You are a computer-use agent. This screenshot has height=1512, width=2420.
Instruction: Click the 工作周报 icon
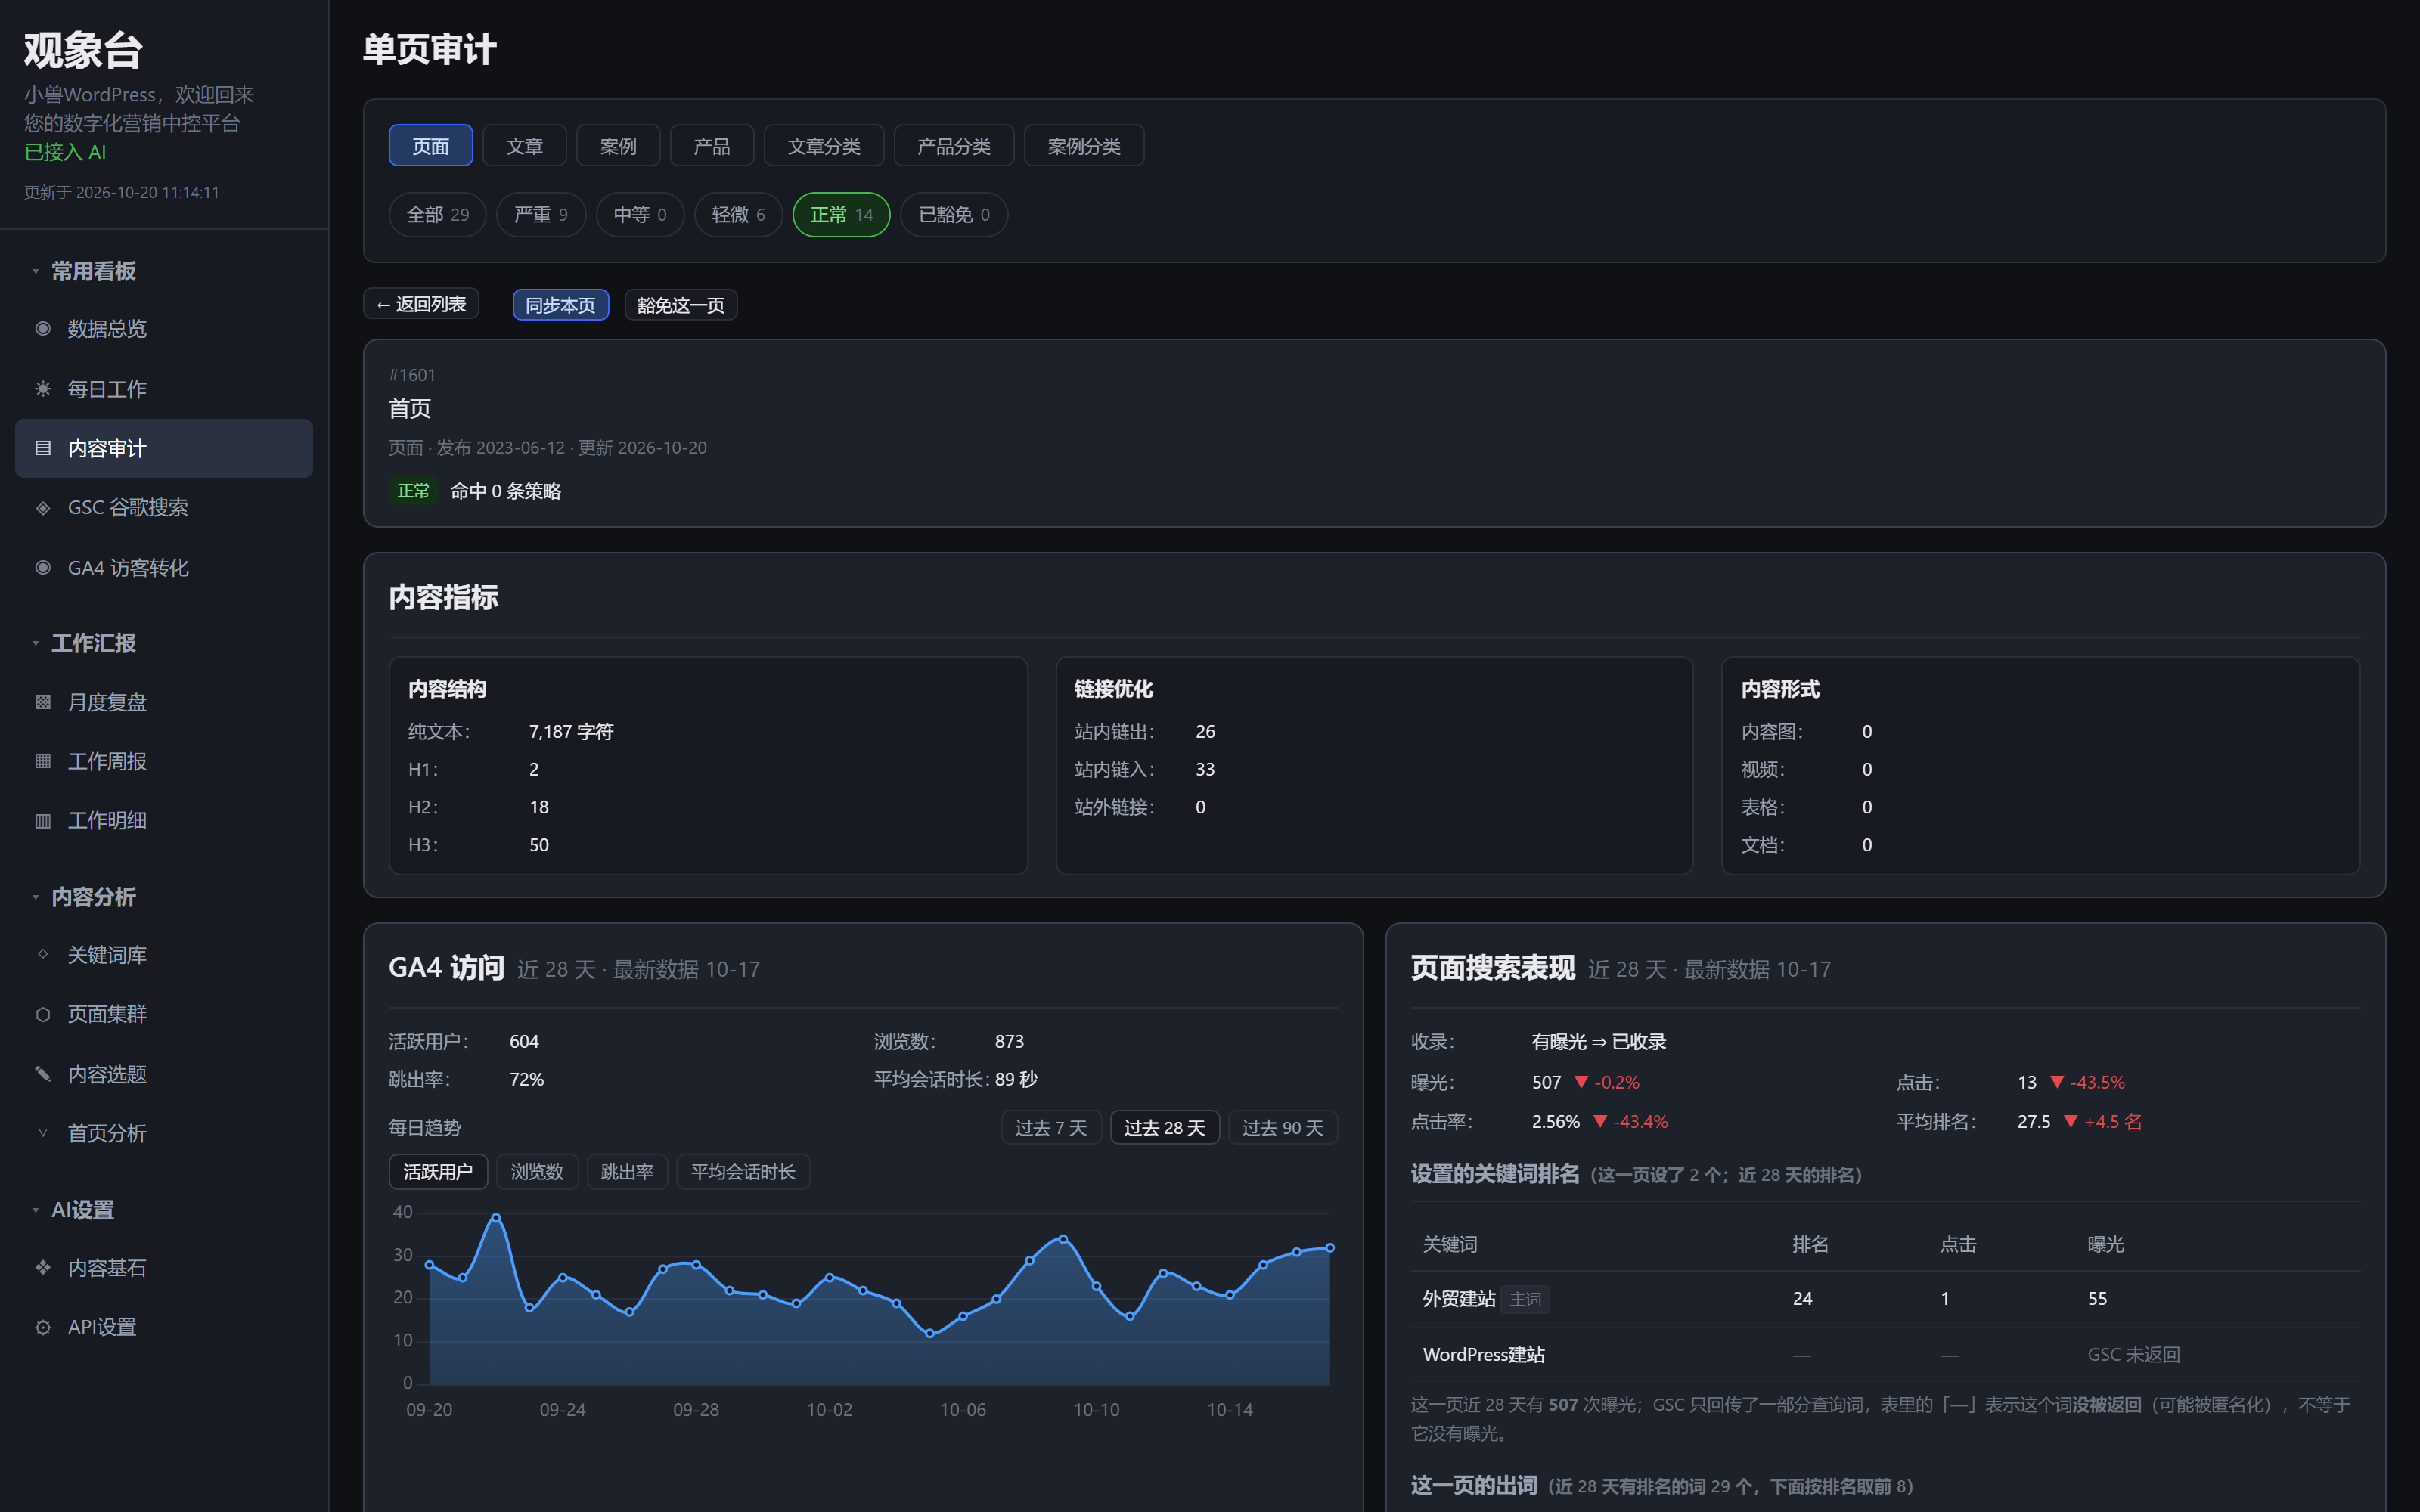(43, 761)
